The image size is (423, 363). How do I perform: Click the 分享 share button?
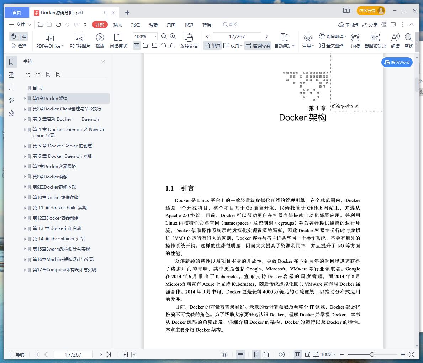[x=370, y=25]
